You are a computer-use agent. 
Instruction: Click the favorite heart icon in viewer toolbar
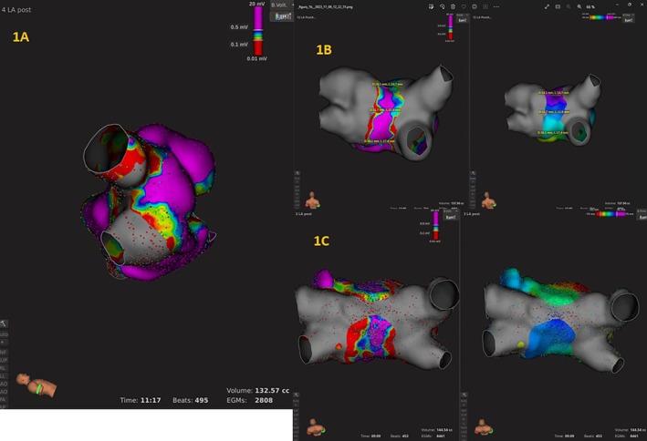pyautogui.click(x=464, y=6)
